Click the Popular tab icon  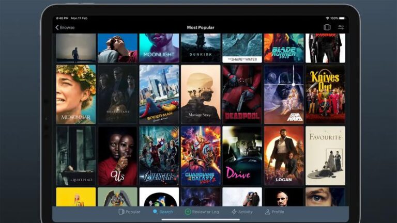pos(121,212)
